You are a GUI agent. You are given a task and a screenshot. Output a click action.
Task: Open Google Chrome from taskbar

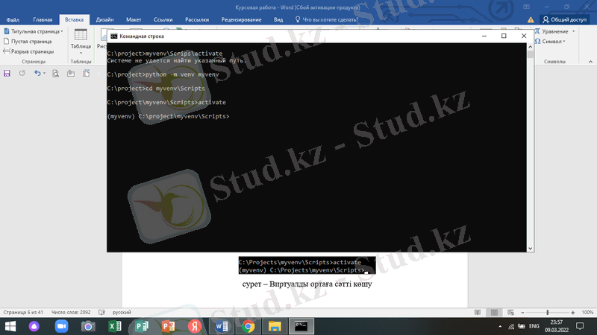coord(248,326)
